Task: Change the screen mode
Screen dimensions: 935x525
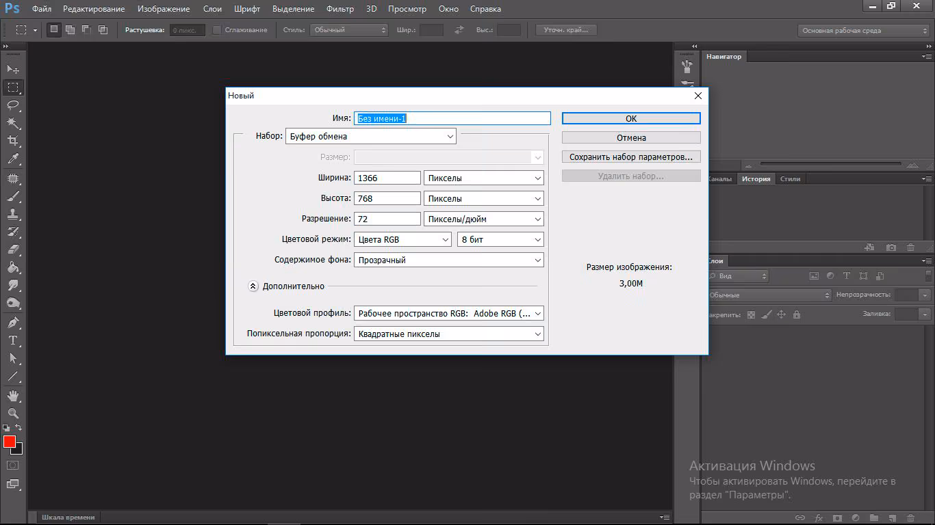Action: [13, 484]
